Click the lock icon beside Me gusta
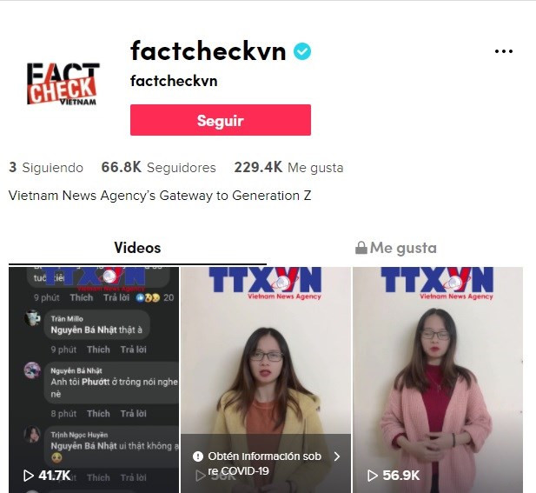This screenshot has width=536, height=493. pyautogui.click(x=361, y=248)
